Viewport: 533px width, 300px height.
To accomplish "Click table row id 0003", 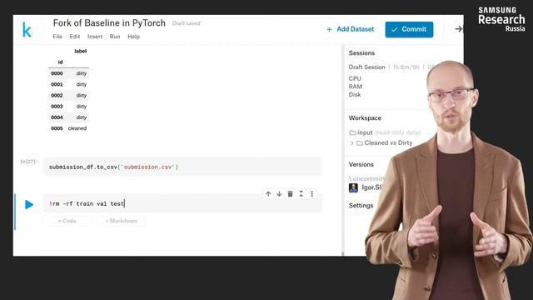I will (x=68, y=107).
